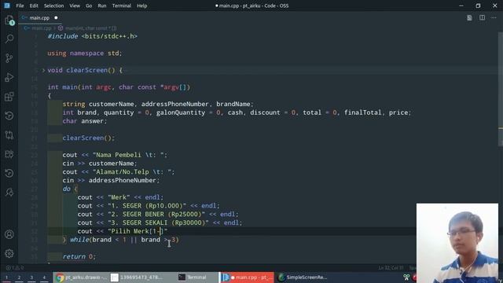
Task: Click the 'using namespace std;' line
Action: coord(85,53)
